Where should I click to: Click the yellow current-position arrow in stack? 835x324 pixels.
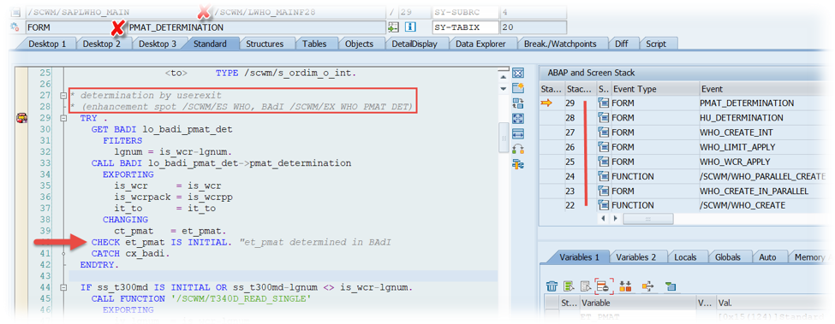(x=547, y=103)
